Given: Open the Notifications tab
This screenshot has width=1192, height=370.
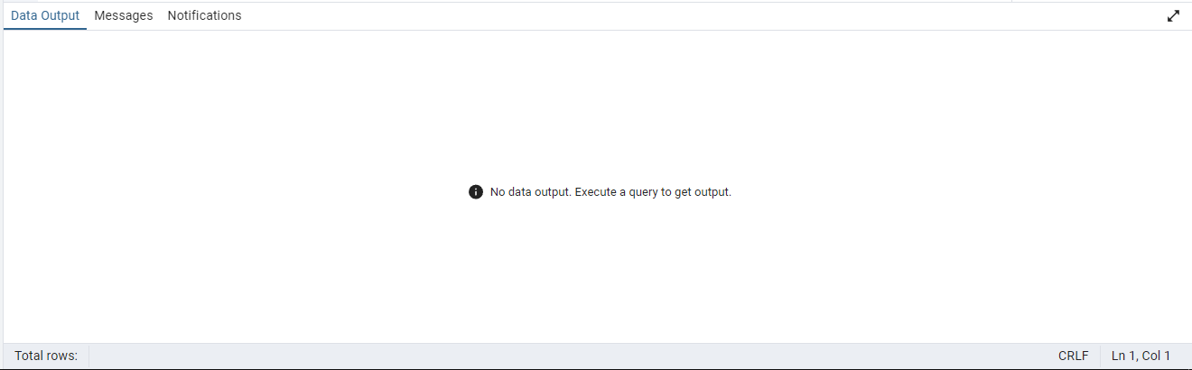Looking at the screenshot, I should click(204, 15).
